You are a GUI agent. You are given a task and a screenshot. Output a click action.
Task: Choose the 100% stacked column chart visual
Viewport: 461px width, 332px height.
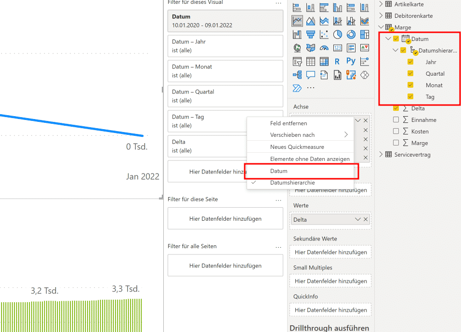coord(365,8)
